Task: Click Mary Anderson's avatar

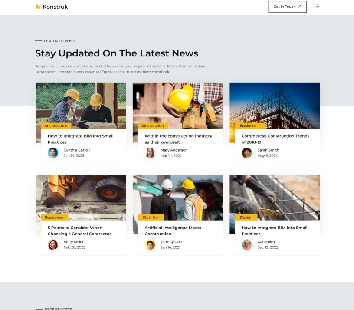Action: tap(150, 153)
